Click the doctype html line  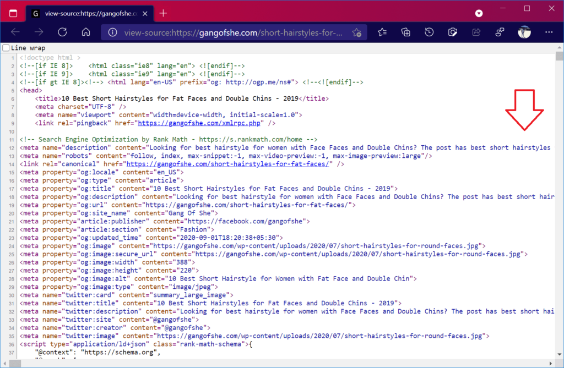(x=50, y=58)
